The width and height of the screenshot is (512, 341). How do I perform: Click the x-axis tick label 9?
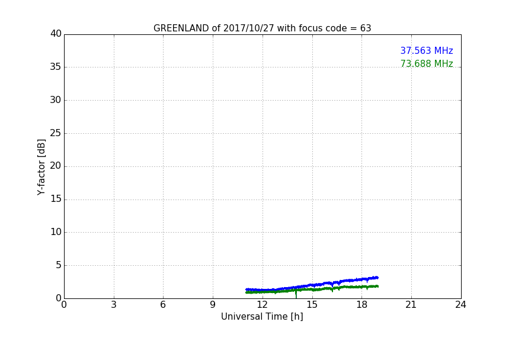pos(213,305)
